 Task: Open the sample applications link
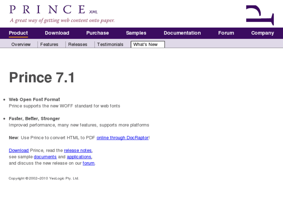point(79,157)
